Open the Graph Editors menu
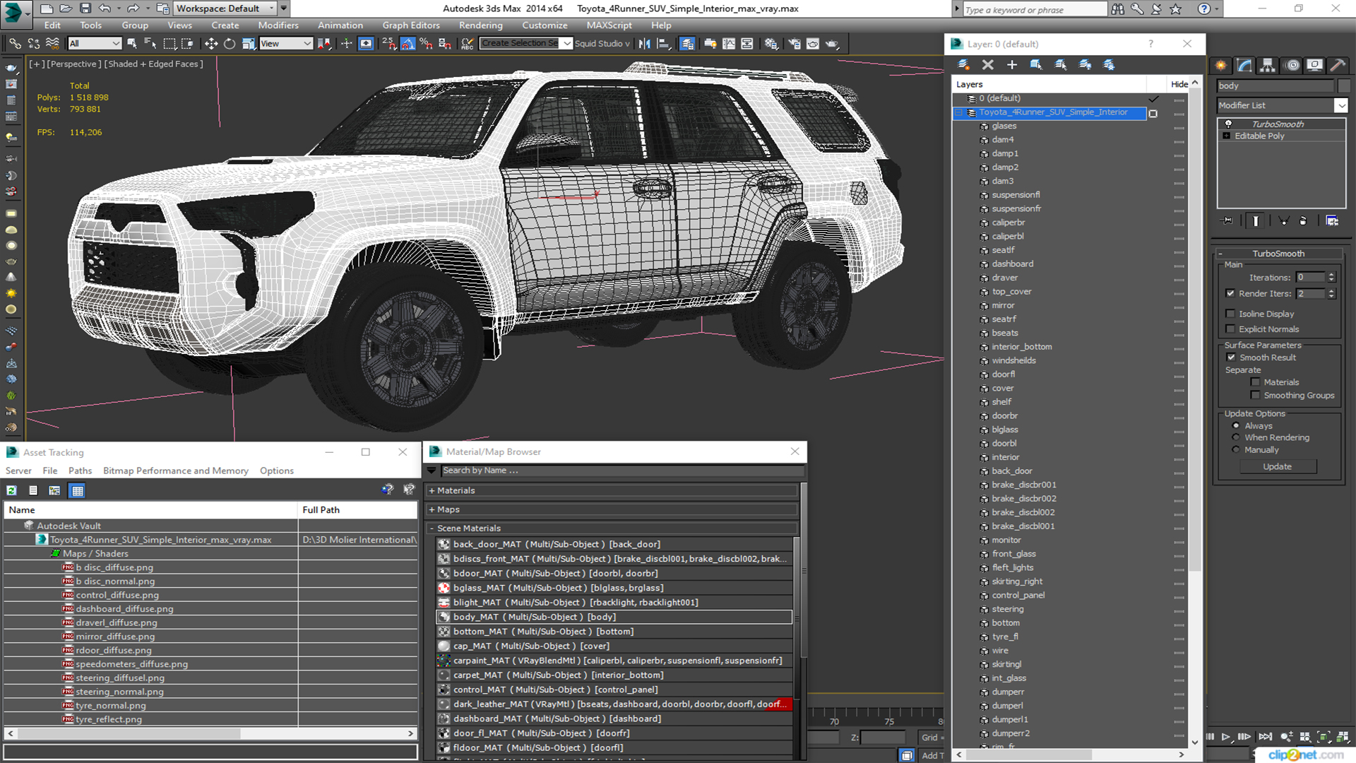 [x=411, y=25]
